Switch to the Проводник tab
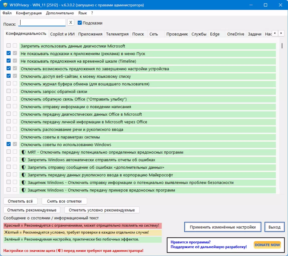Image resolution: width=288 pixels, height=256 pixels. click(x=177, y=34)
